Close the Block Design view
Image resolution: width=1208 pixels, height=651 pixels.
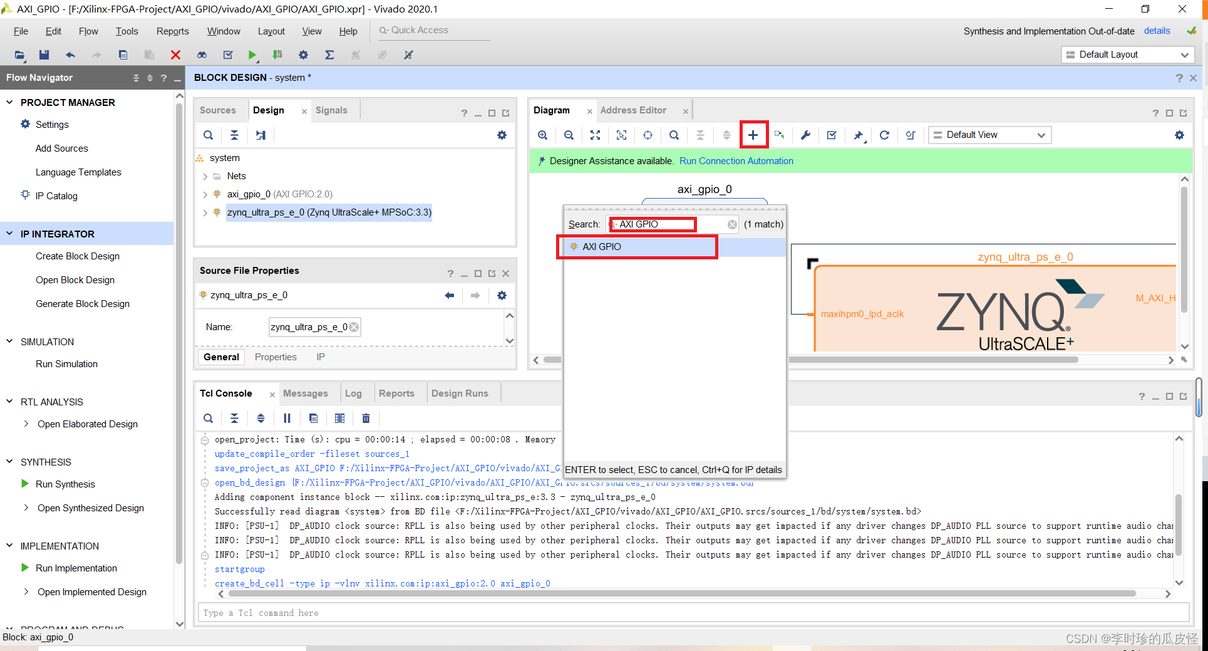pos(1193,78)
